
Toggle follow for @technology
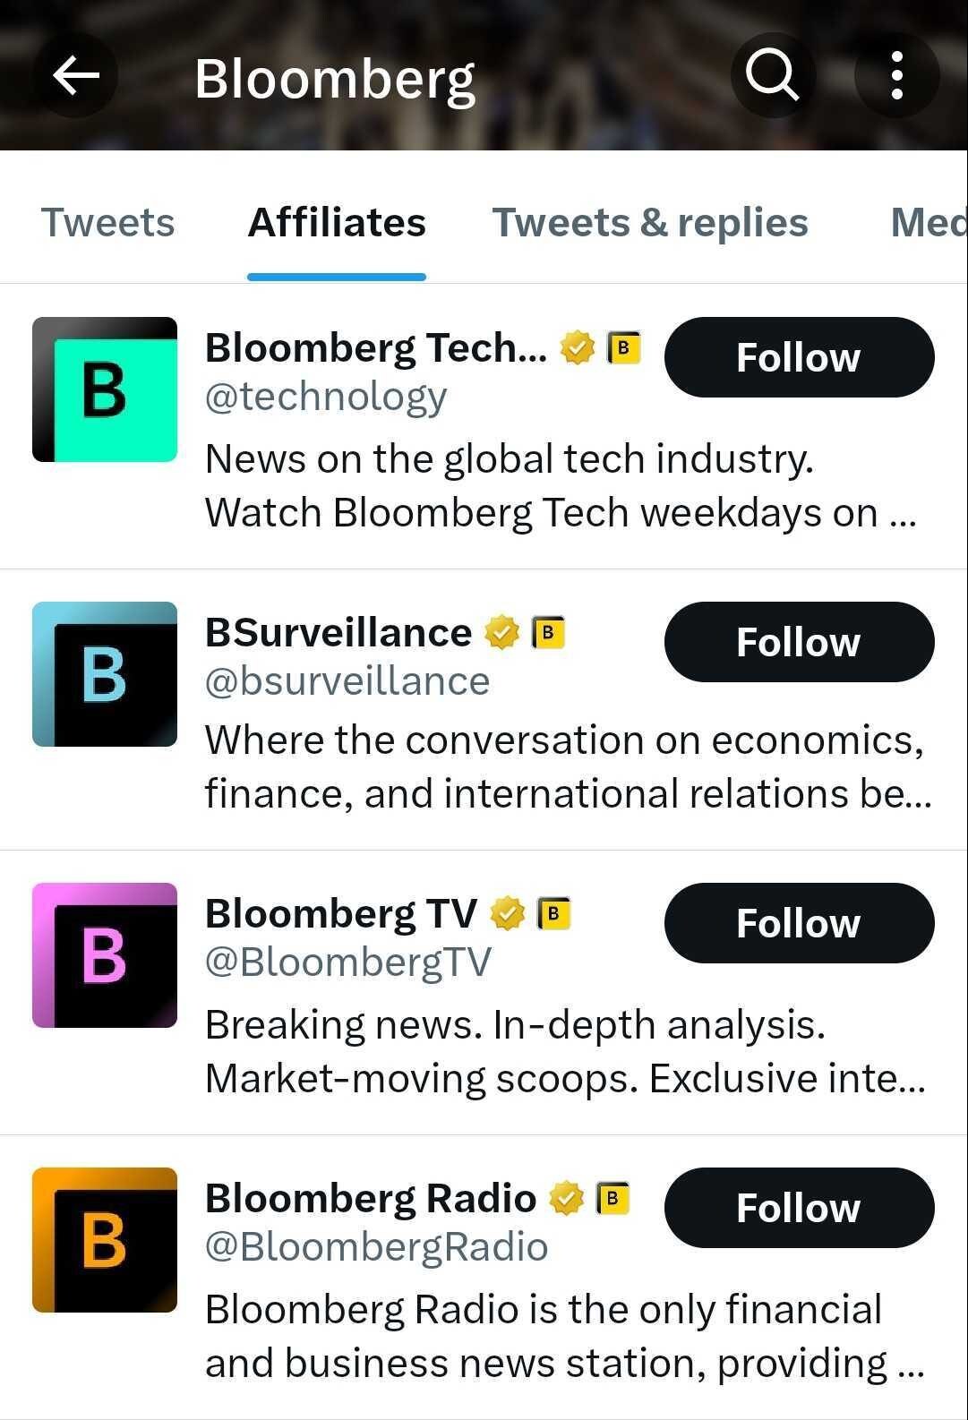coord(799,356)
